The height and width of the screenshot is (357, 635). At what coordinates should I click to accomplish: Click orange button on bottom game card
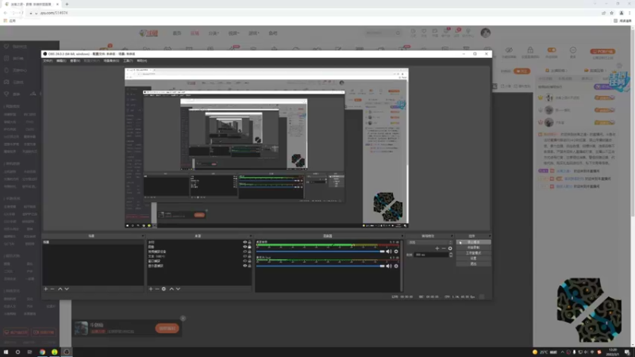coord(167,328)
